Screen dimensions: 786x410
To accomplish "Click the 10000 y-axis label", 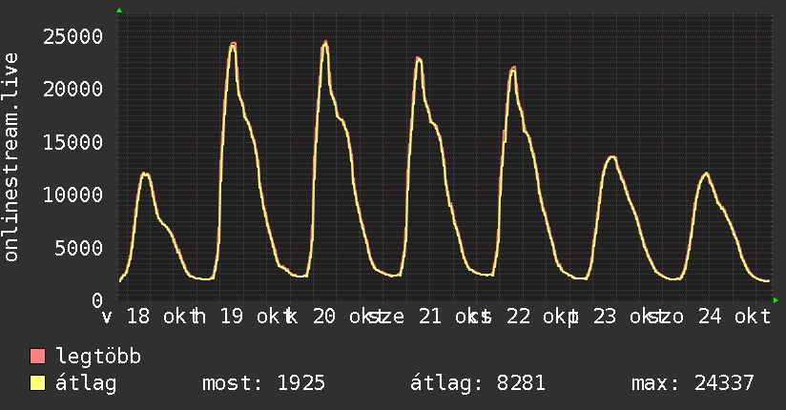I will click(x=72, y=195).
